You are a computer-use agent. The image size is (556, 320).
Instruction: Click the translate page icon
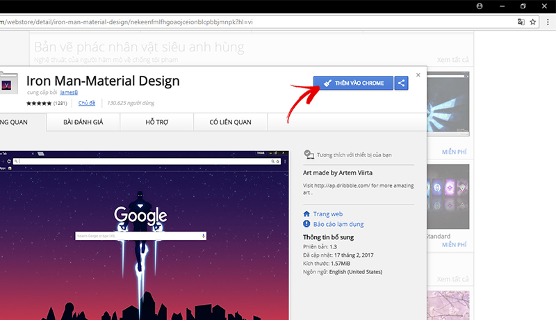[521, 22]
